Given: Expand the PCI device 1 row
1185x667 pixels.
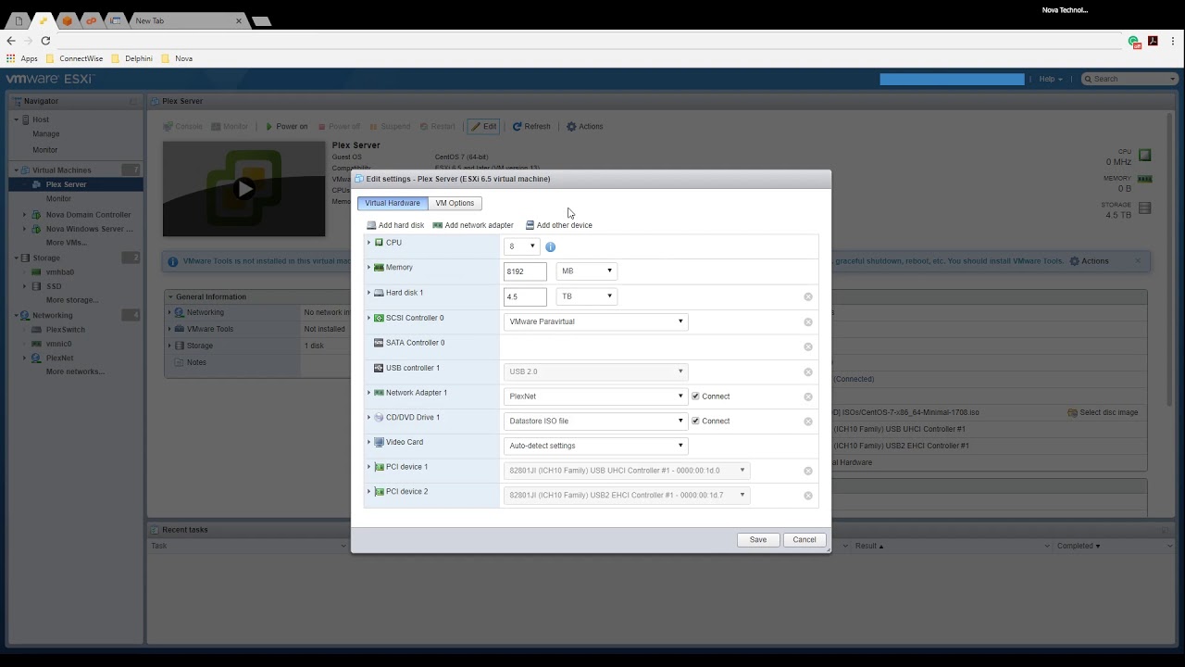Looking at the screenshot, I should click(x=368, y=467).
